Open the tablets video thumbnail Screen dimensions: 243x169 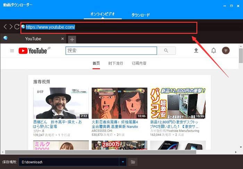pyautogui.click(x=178, y=145)
